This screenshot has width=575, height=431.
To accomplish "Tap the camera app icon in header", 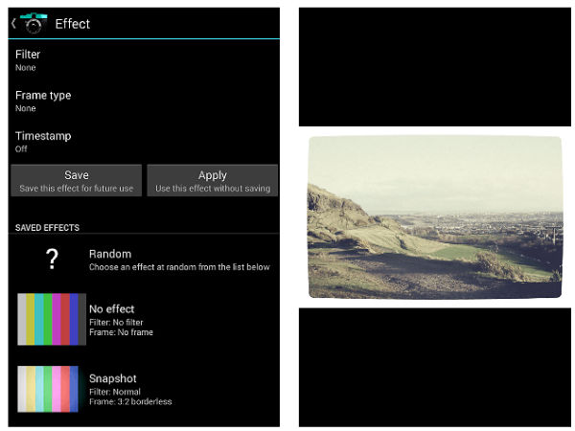I will pos(34,23).
